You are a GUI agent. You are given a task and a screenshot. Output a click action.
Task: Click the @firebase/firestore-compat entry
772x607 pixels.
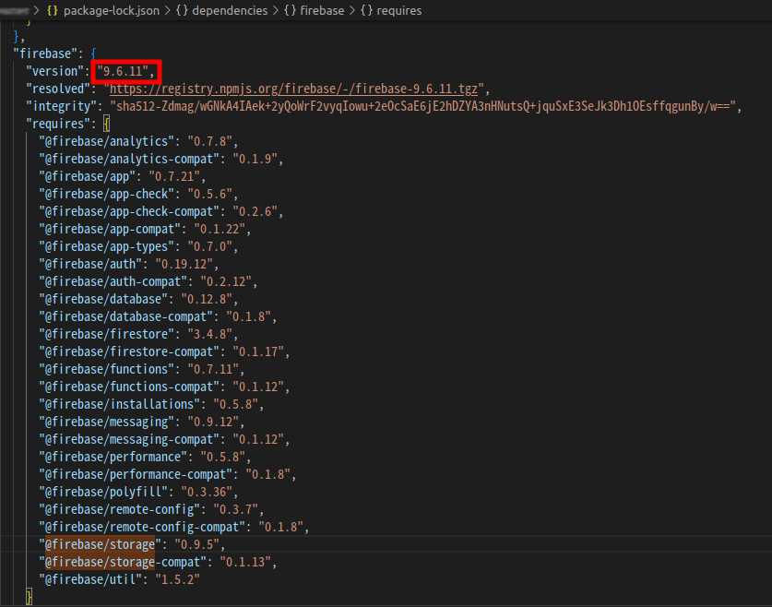164,352
